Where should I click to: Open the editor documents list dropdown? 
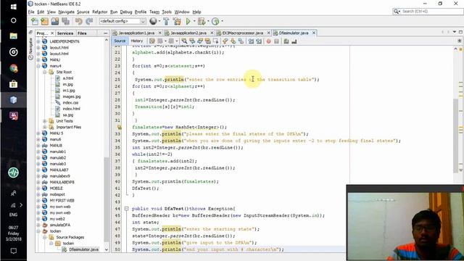(455, 32)
